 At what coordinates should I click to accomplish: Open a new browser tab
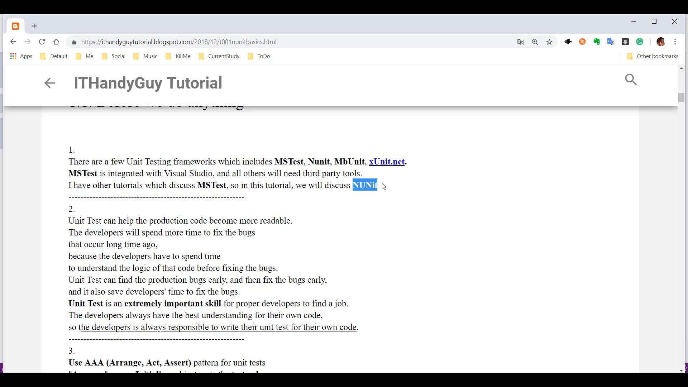pos(34,26)
